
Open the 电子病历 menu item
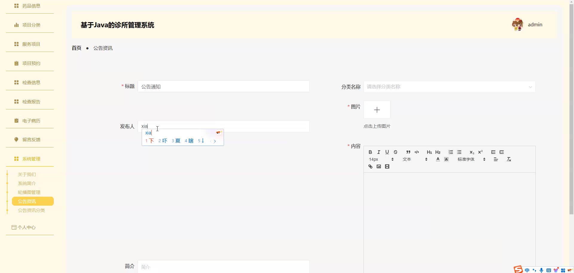coord(31,121)
